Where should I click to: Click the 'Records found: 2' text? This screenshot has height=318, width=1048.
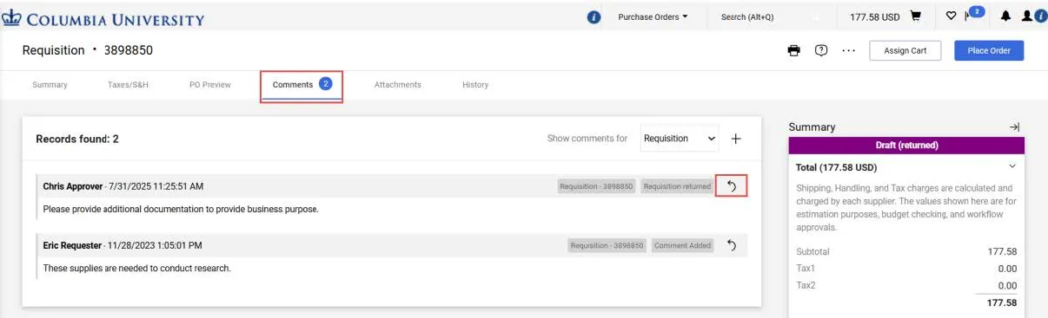pyautogui.click(x=77, y=139)
